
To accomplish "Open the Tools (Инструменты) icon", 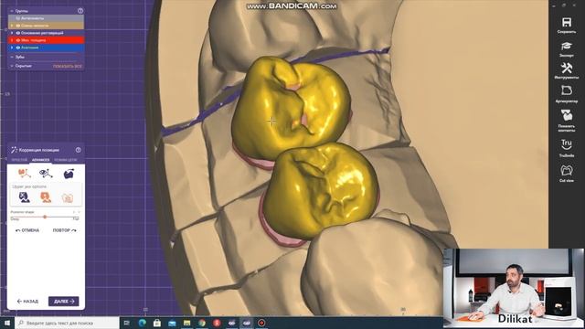I will click(567, 69).
